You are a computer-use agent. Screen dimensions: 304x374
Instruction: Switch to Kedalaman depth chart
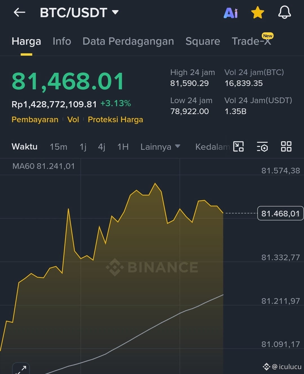213,147
